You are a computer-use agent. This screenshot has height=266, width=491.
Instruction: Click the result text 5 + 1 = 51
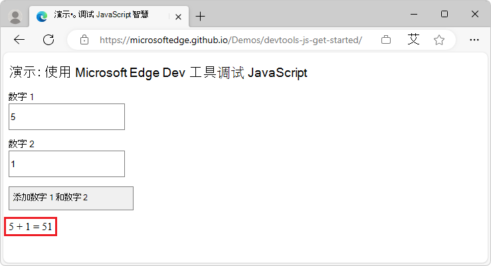[31, 227]
